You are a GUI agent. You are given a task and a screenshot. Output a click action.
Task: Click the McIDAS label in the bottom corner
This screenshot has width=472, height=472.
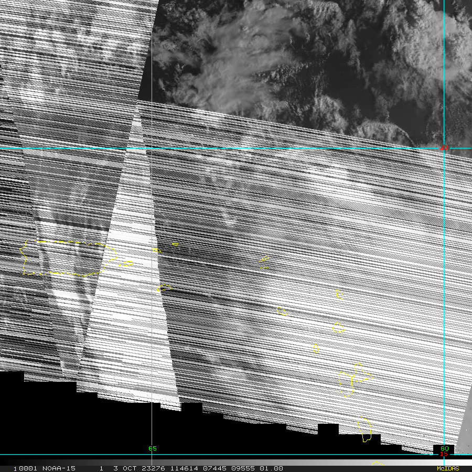[448, 468]
